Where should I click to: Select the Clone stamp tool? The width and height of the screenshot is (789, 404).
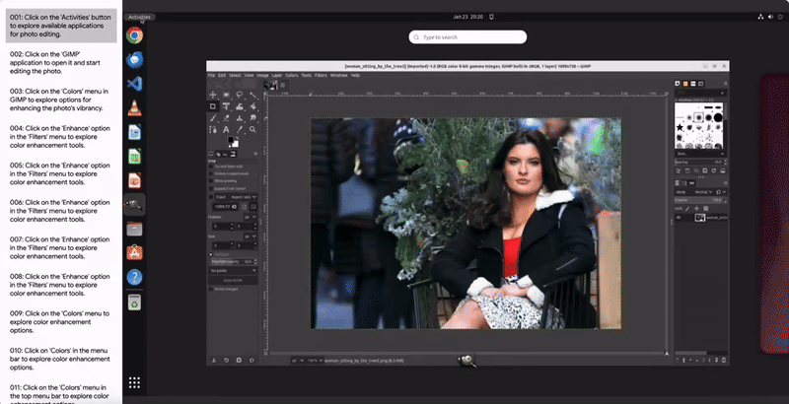pyautogui.click(x=240, y=118)
